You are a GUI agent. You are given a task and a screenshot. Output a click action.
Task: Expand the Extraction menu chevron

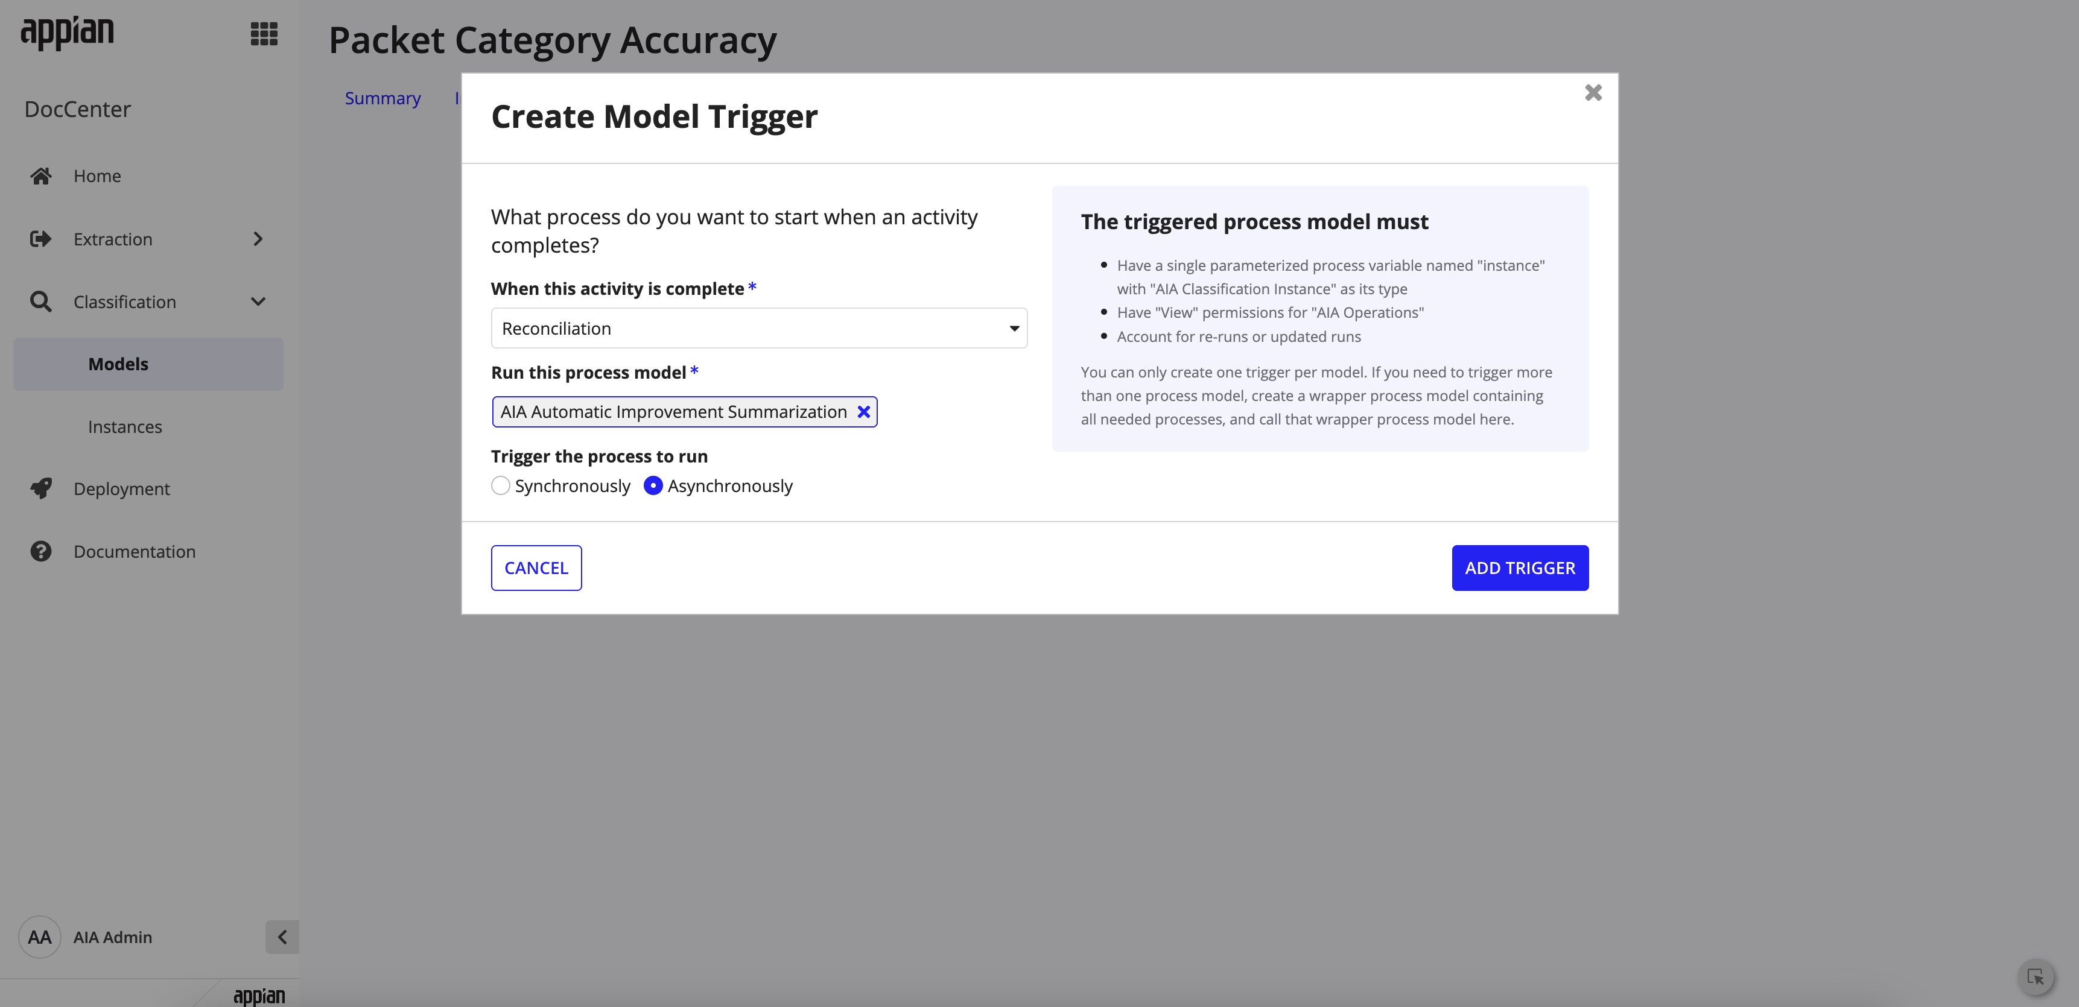[258, 239]
